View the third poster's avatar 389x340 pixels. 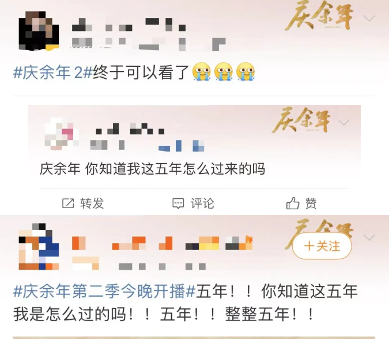(x=39, y=246)
